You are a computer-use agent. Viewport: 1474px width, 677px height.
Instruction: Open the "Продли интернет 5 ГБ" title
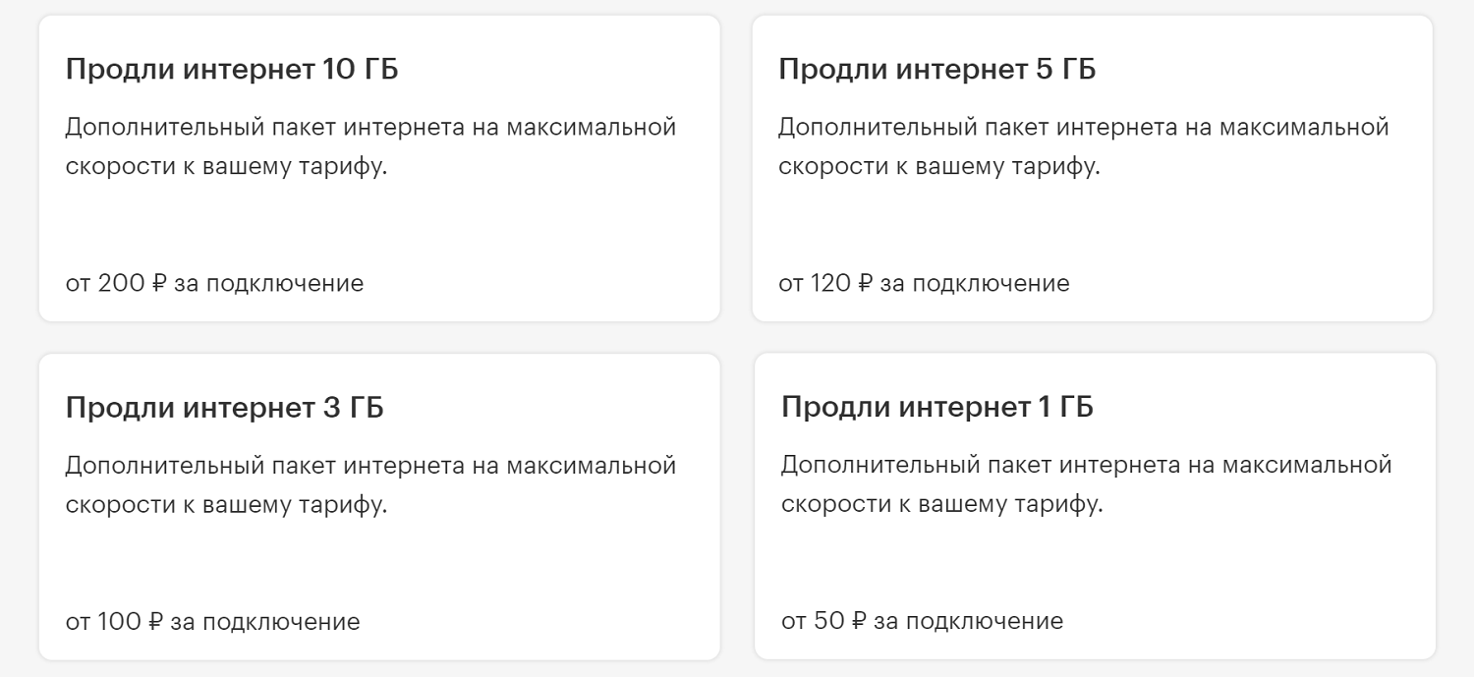click(936, 70)
